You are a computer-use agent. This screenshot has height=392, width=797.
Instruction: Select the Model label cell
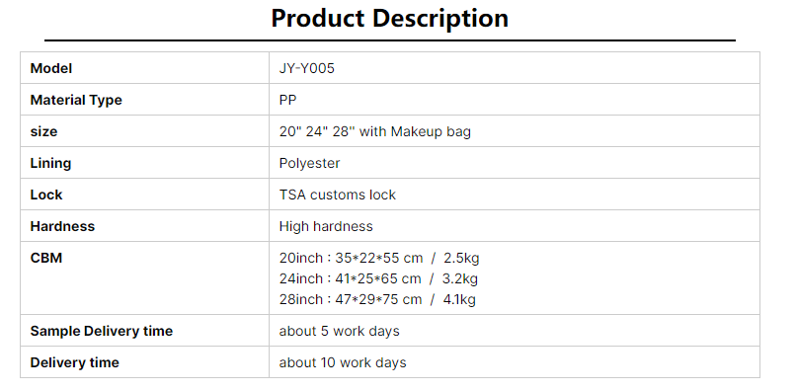click(x=145, y=67)
